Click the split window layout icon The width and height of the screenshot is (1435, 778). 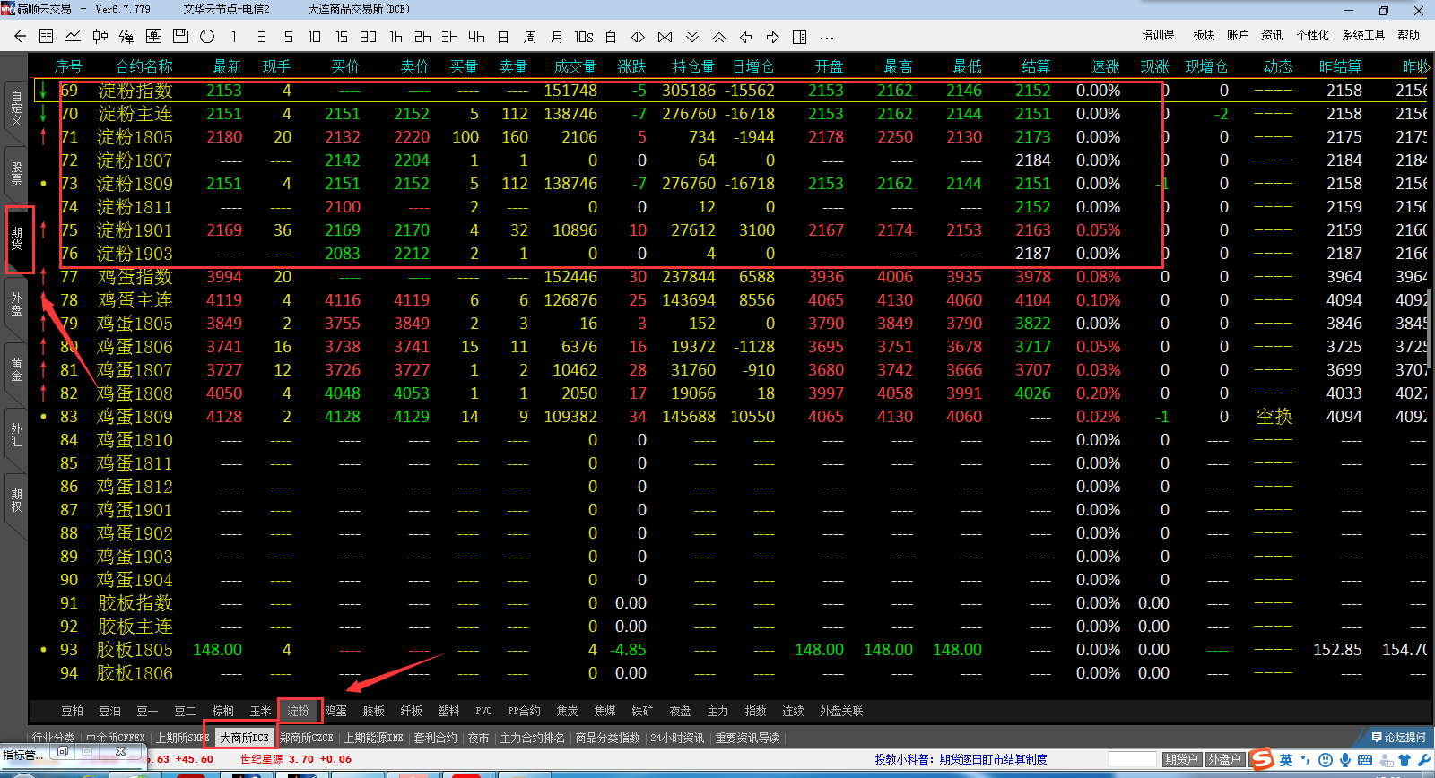[800, 37]
